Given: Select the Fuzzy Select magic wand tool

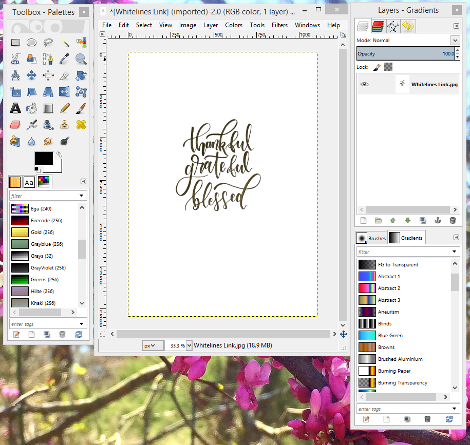Looking at the screenshot, I should point(64,43).
